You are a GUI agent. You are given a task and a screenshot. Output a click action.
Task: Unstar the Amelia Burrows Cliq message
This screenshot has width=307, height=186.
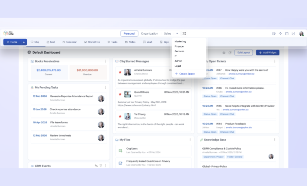pos(120,72)
